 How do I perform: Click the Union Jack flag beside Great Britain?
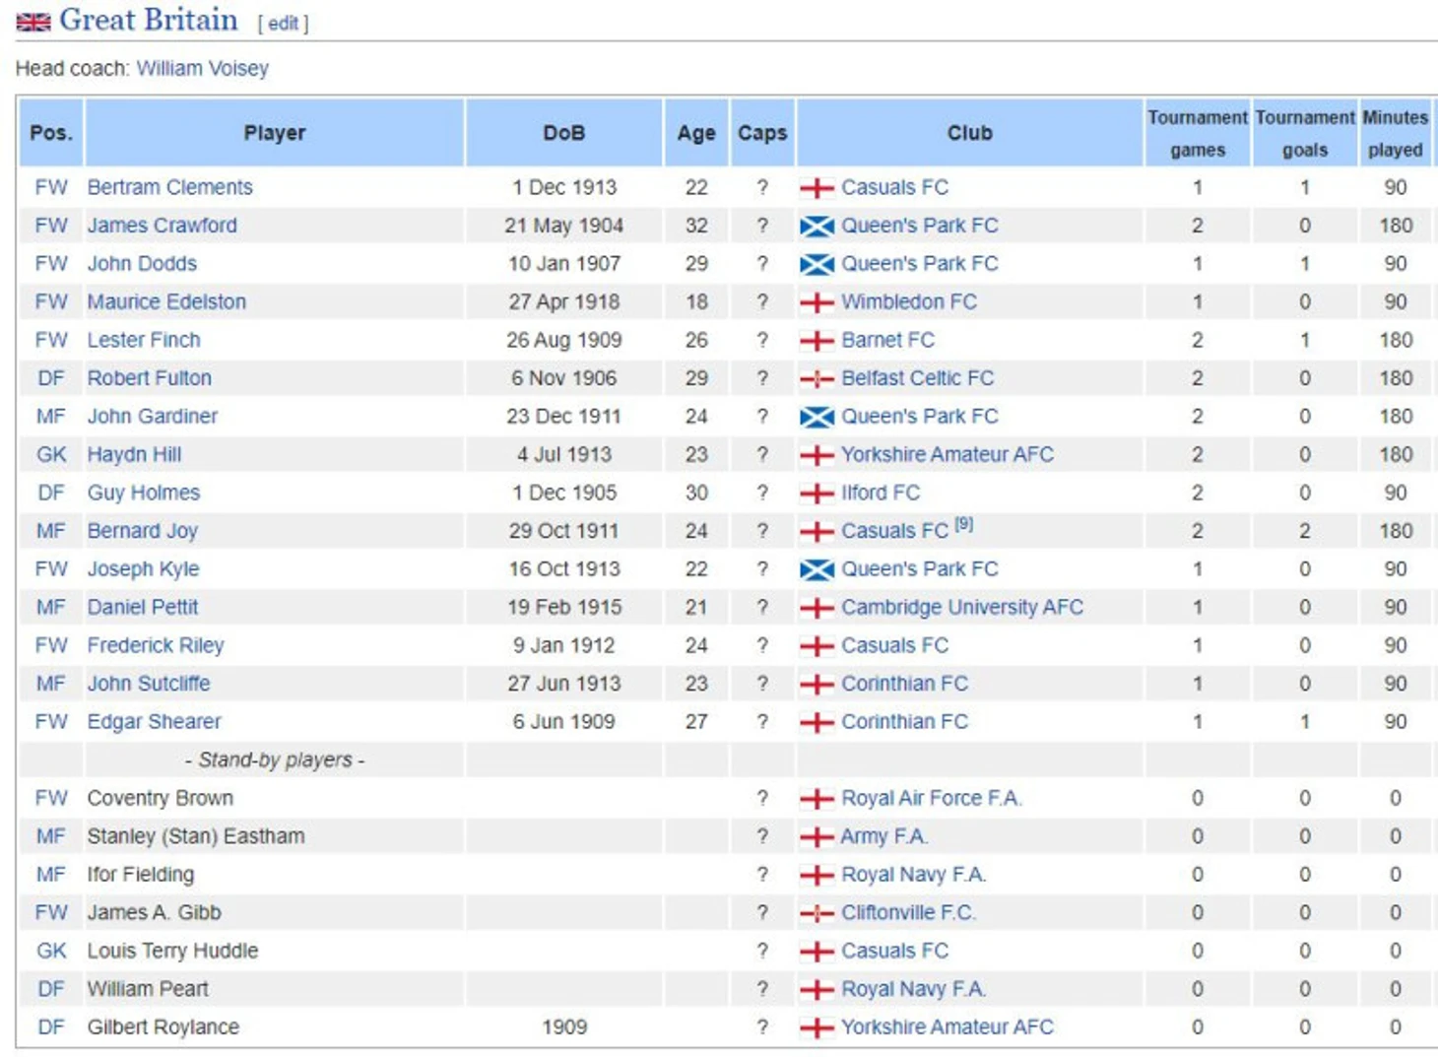coord(33,22)
